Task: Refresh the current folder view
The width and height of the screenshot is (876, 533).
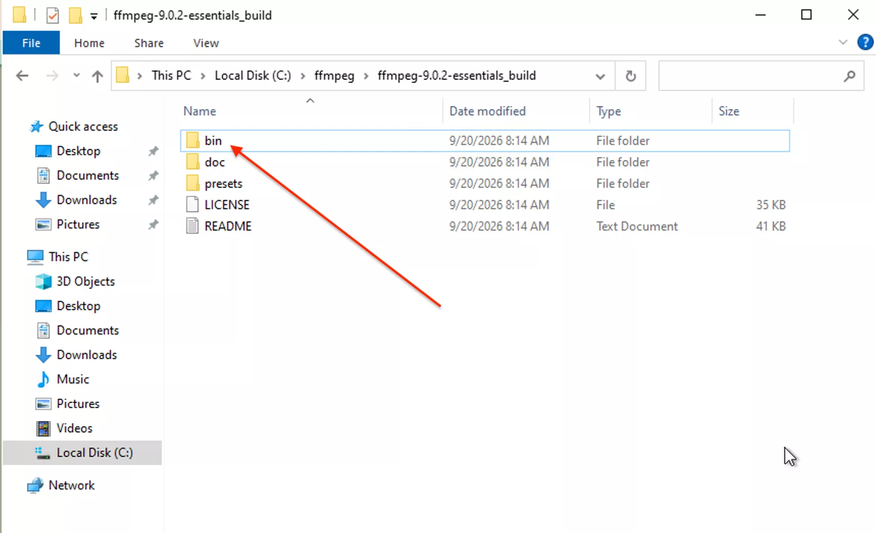Action: coord(631,76)
